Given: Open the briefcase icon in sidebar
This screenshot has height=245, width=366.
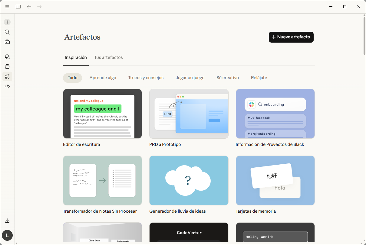Looking at the screenshot, I should (7, 42).
